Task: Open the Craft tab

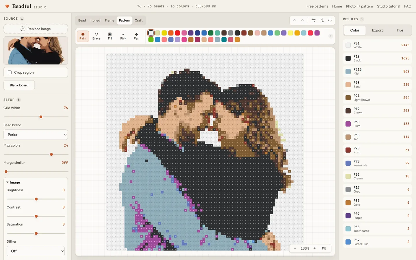Action: coord(139,21)
